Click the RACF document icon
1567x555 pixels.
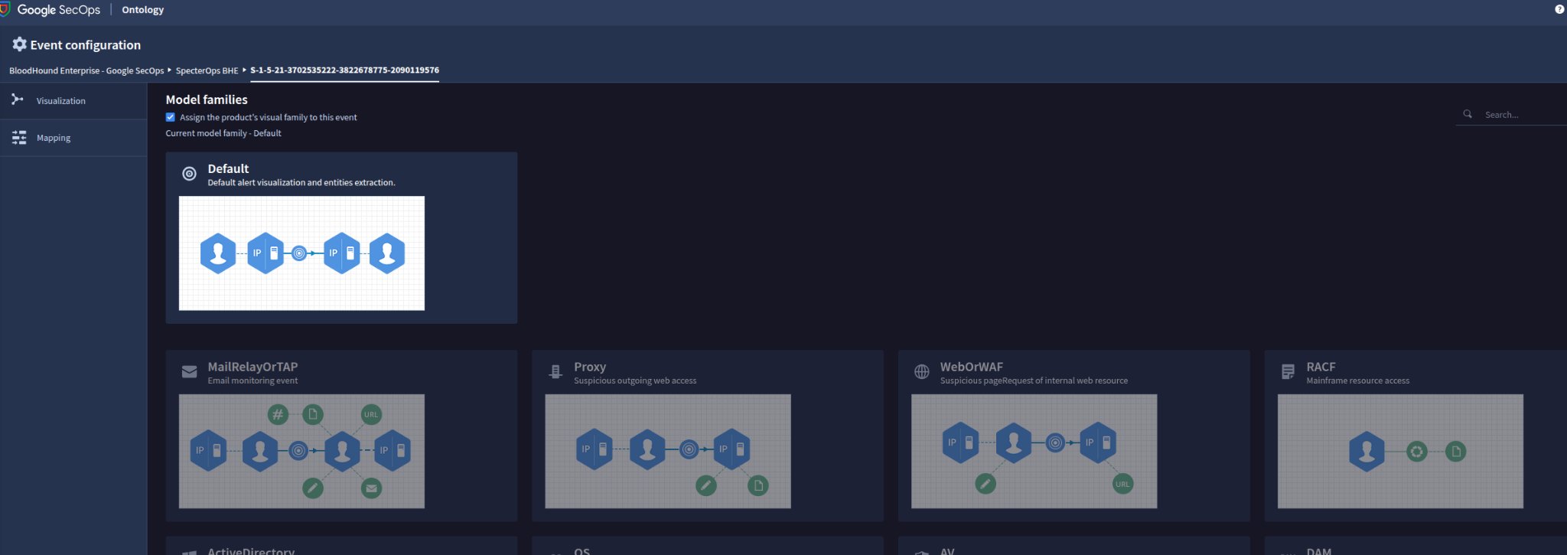click(1288, 372)
